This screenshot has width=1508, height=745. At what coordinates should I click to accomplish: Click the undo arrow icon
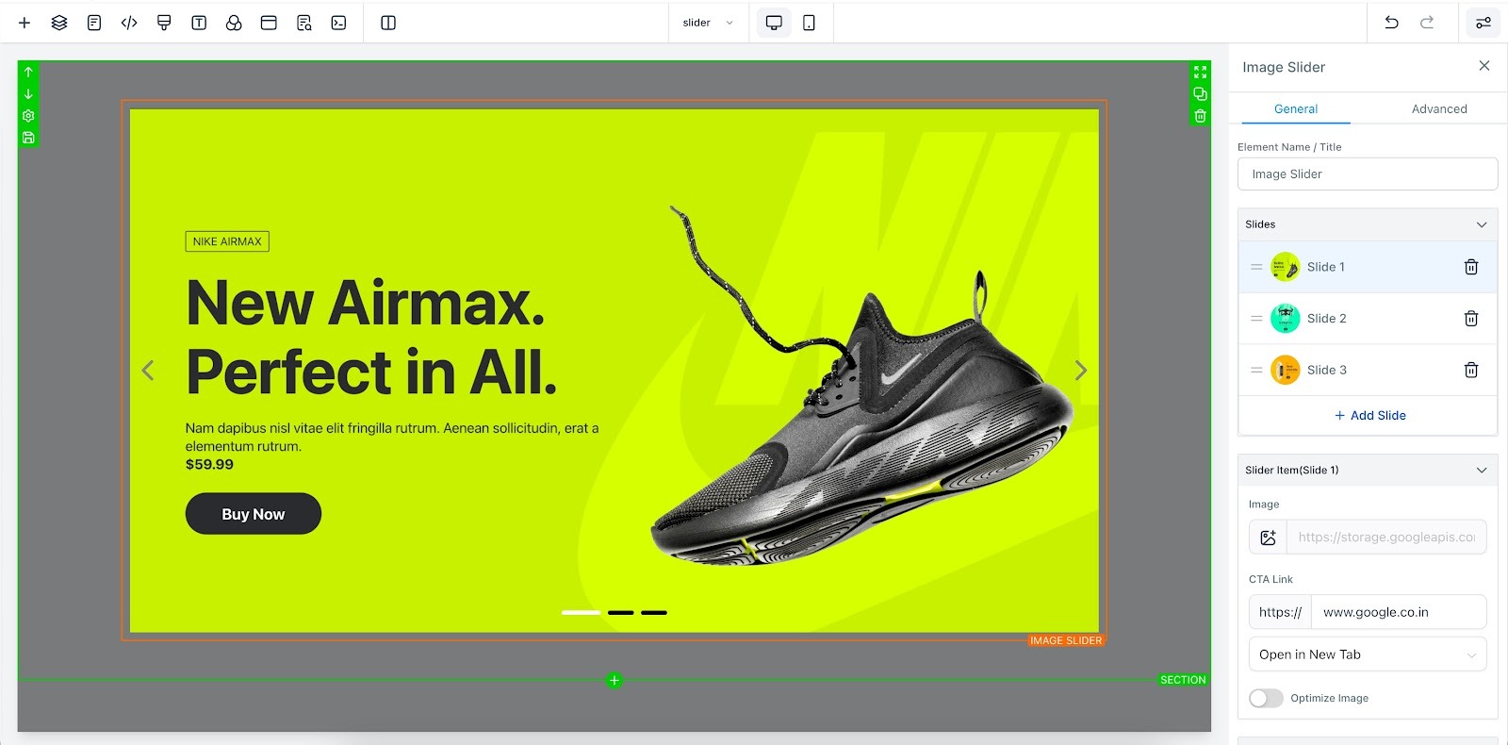click(x=1391, y=23)
